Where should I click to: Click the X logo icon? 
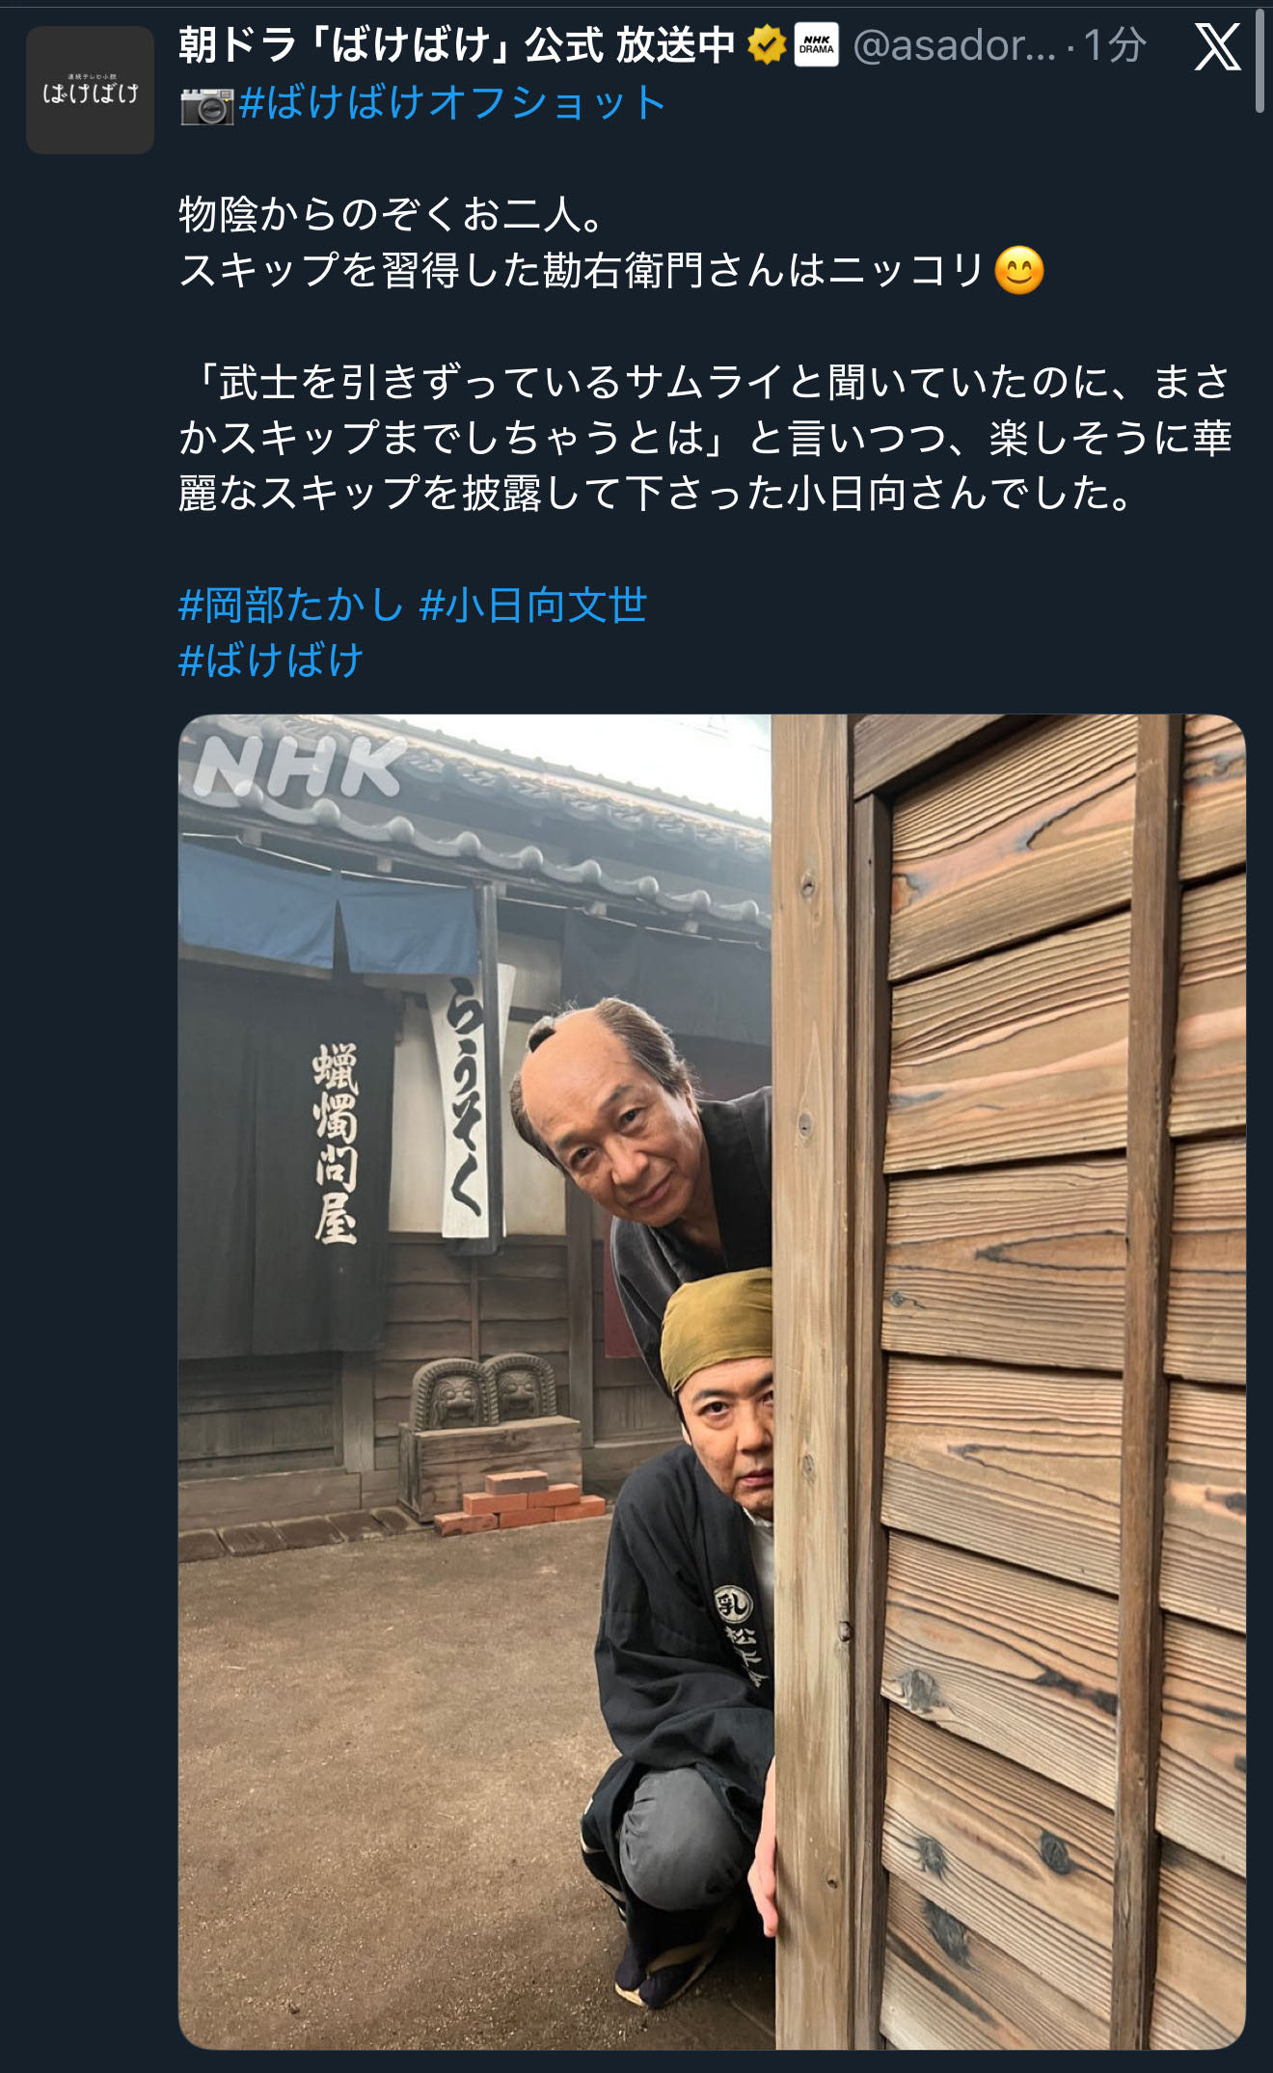click(1217, 47)
